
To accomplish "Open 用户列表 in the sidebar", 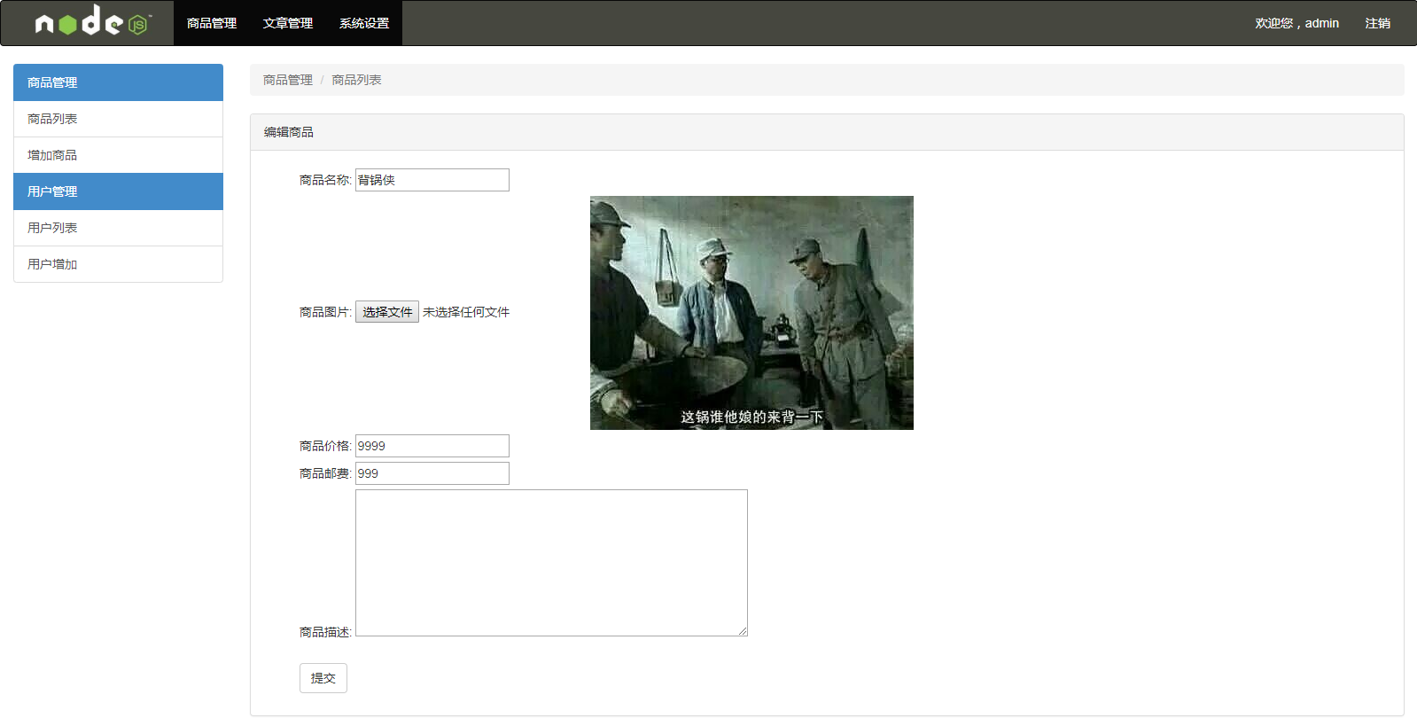I will [118, 228].
